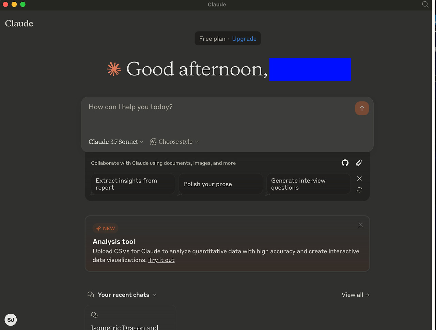
Task: Click the chat bubble icon on recent chat card
Action: click(x=94, y=315)
